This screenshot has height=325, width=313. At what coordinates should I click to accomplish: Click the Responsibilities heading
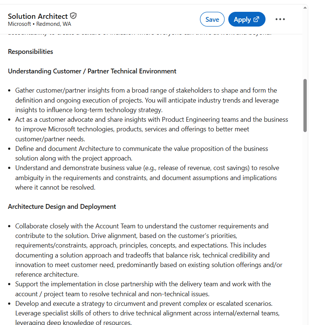tap(31, 52)
